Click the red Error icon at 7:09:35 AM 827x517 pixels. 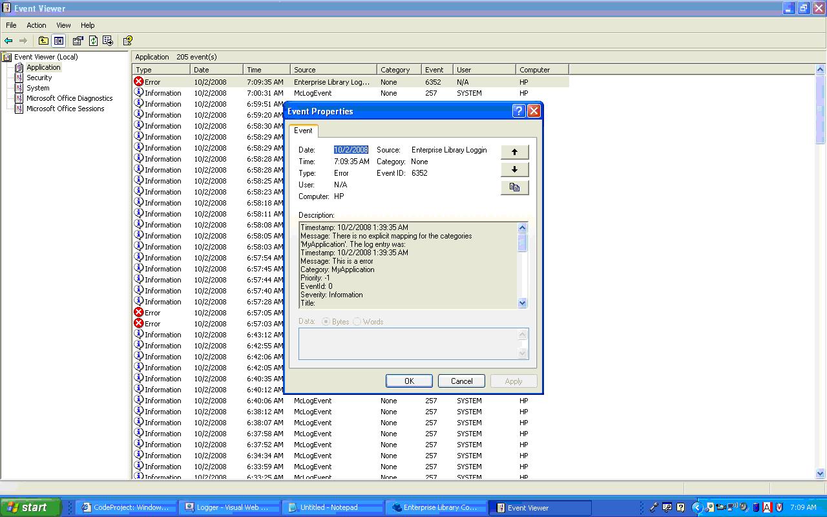coord(138,82)
